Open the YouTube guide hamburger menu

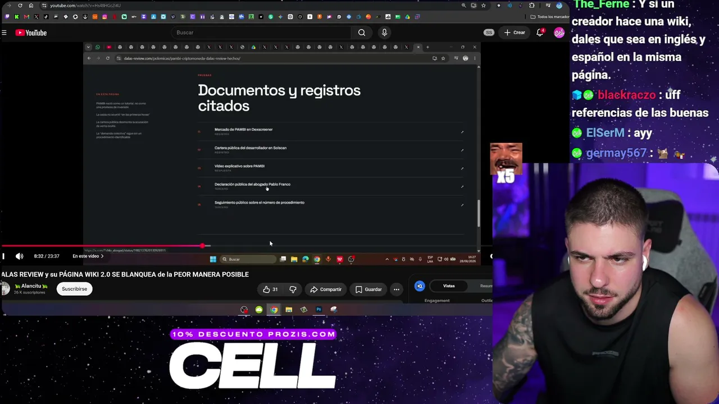tap(4, 33)
